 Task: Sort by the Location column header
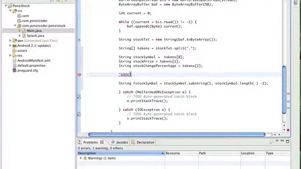(x=253, y=153)
